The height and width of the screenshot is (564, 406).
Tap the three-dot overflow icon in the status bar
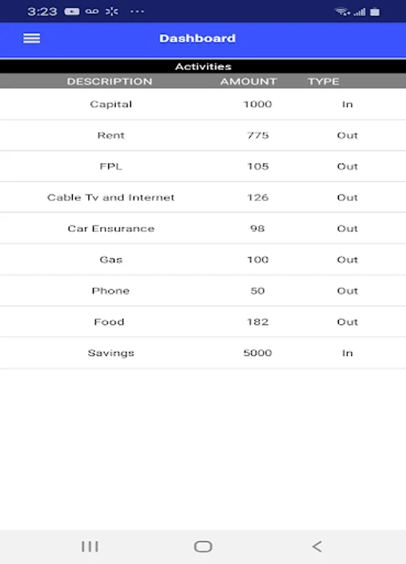[135, 11]
